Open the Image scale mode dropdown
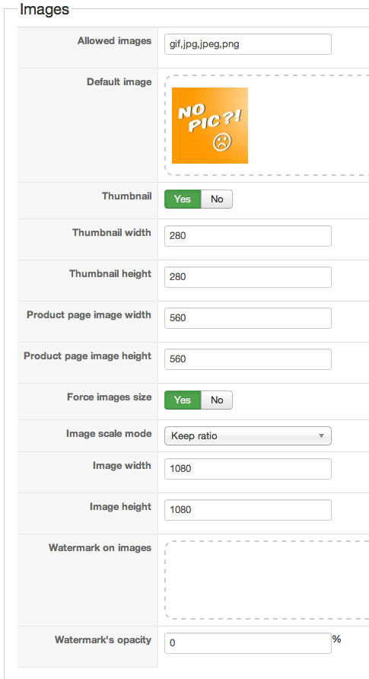Viewport: 369px width, 679px height. click(248, 436)
